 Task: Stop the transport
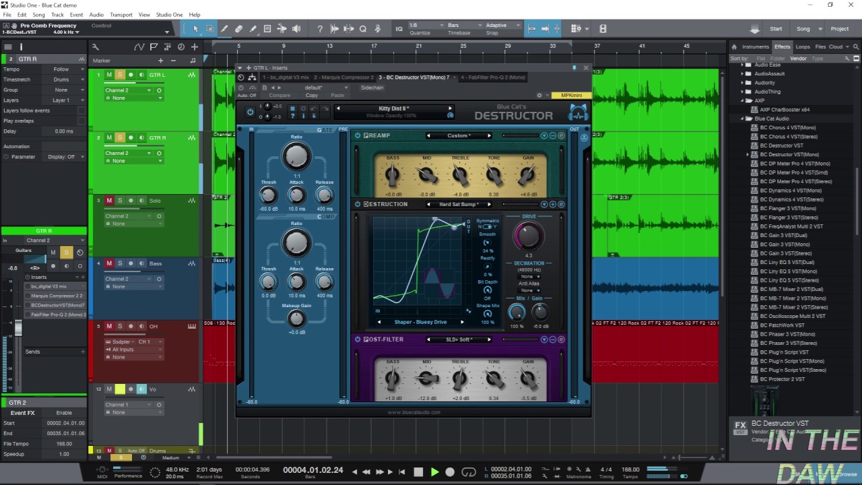[418, 472]
